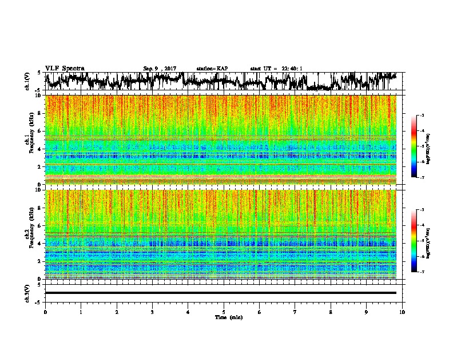Click the 8 kHz tick on ch.1 frequency axis
The image size is (453, 350).
pos(41,113)
